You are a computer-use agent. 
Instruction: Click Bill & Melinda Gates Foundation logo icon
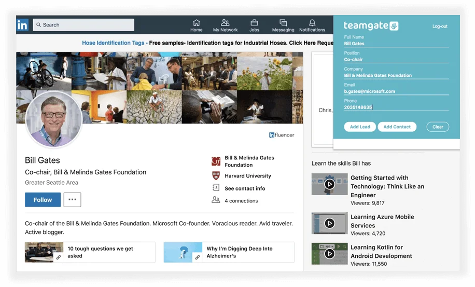point(216,161)
